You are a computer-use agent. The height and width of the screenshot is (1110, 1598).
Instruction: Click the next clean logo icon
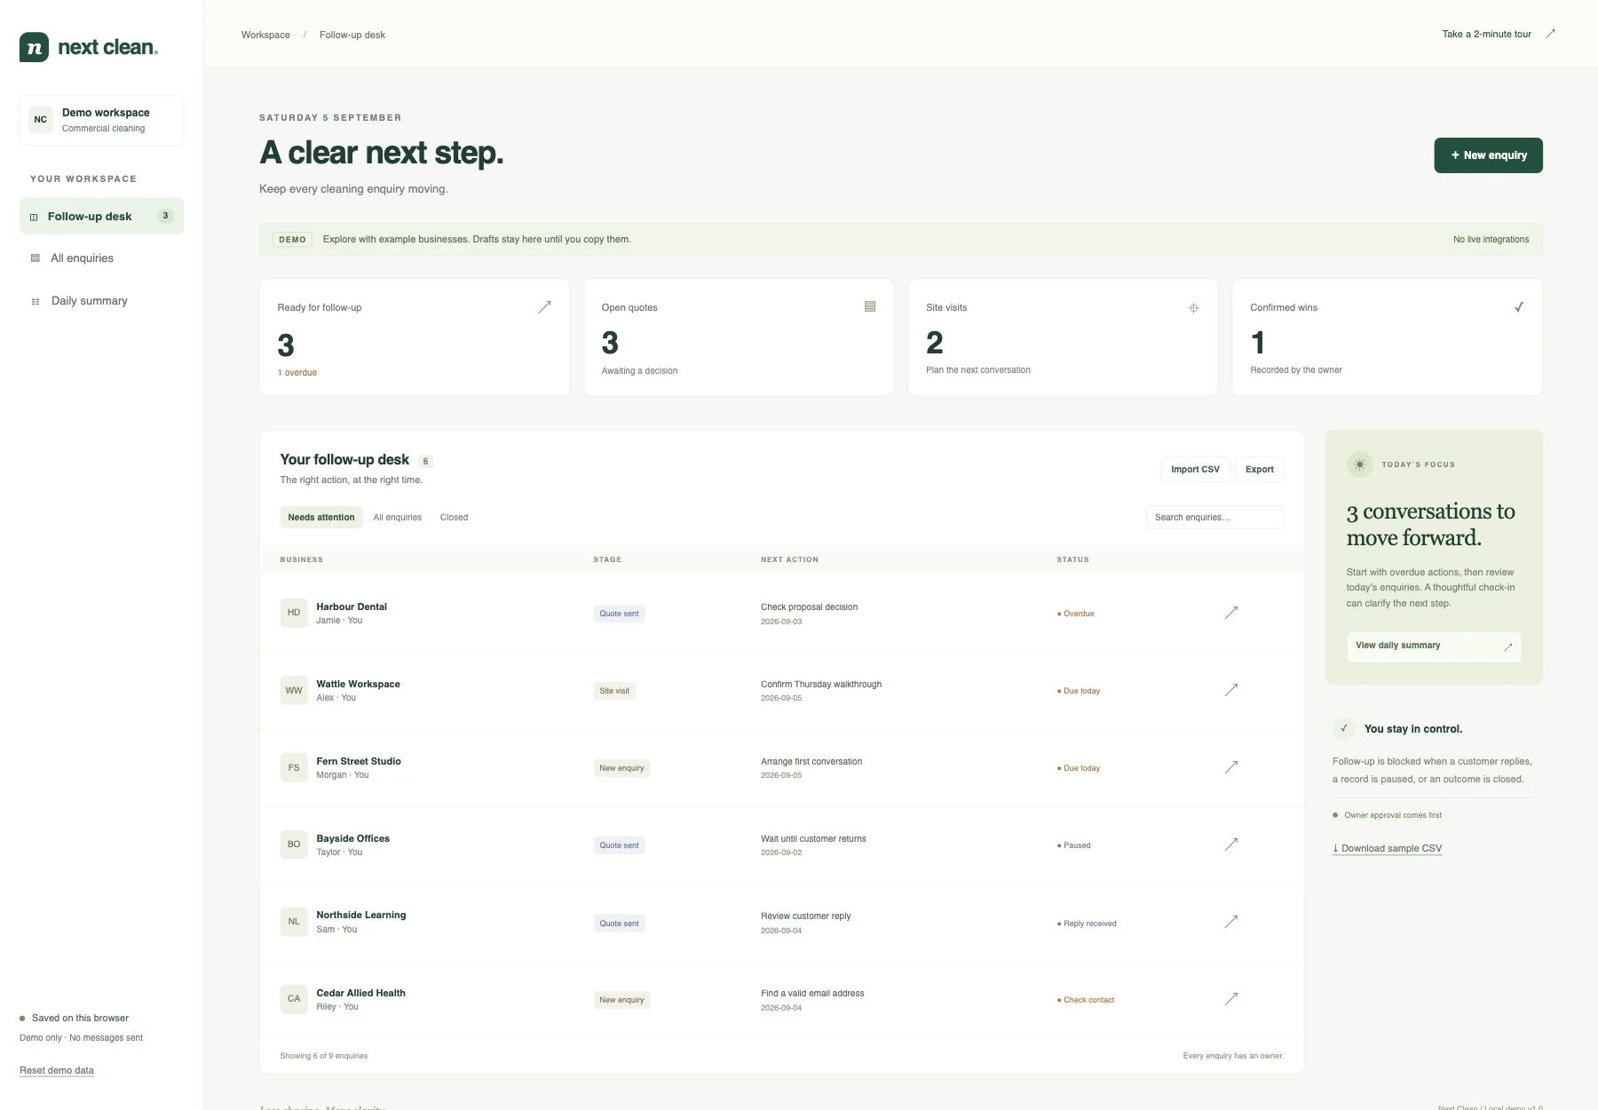click(x=34, y=47)
